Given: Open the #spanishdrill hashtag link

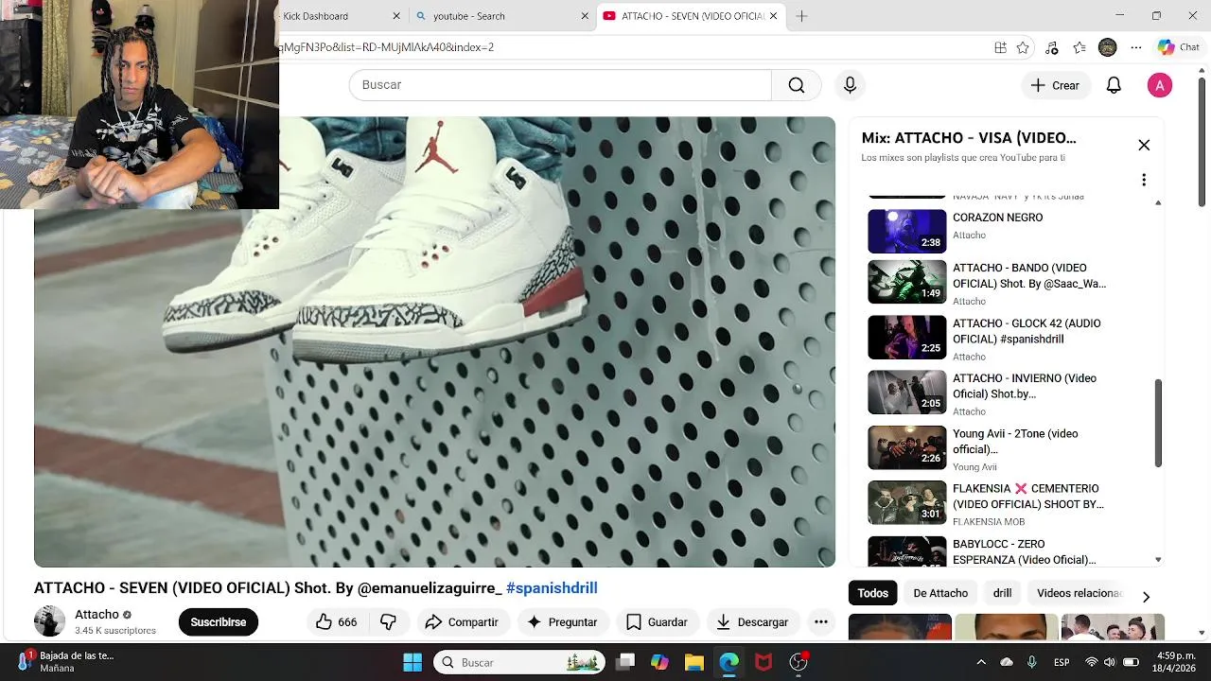Looking at the screenshot, I should (x=552, y=587).
